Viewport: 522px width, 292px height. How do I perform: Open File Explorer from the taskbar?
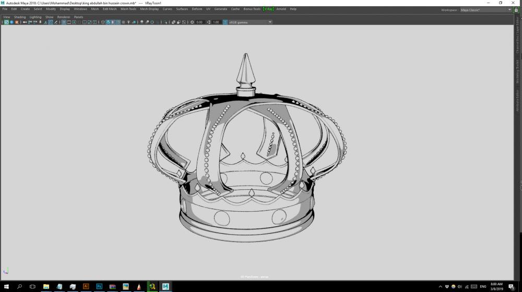coord(46,286)
